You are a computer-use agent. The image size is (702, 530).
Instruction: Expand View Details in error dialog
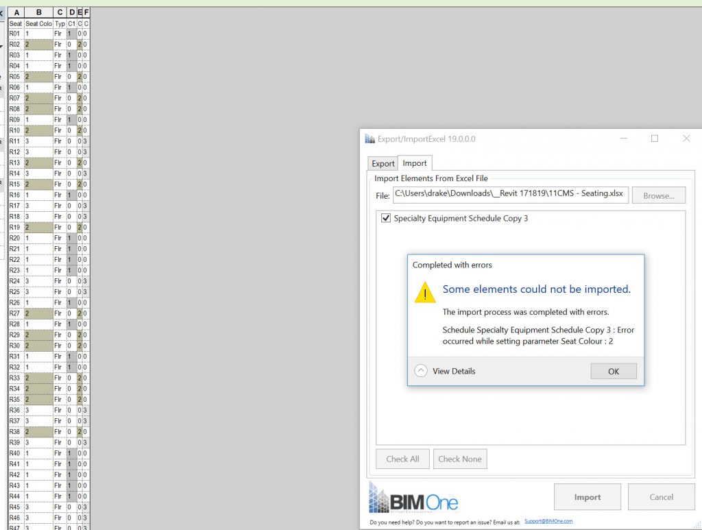point(421,371)
